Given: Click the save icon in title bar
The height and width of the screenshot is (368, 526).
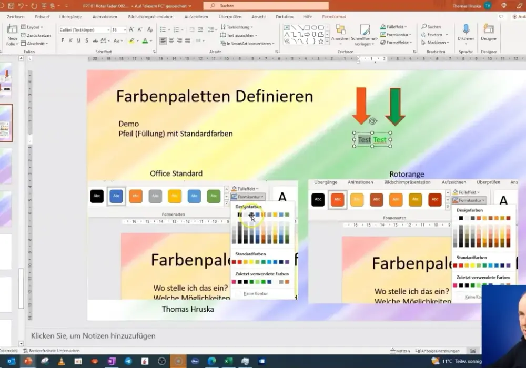Looking at the screenshot, I should tap(11, 6).
